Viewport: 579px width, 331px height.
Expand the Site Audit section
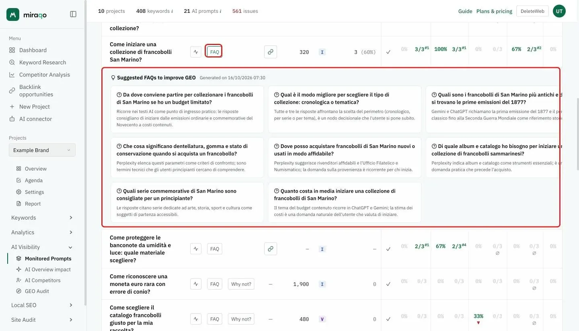click(42, 320)
